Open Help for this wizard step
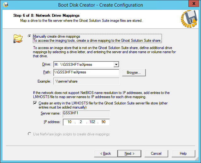Screen dimensions: 201x163 (183, 154)
